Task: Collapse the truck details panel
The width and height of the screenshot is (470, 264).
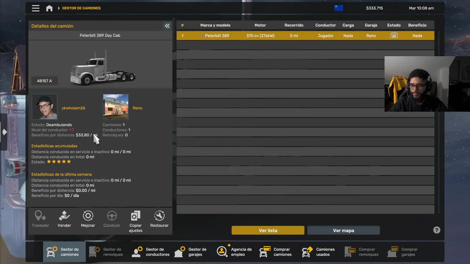Action: [167, 26]
